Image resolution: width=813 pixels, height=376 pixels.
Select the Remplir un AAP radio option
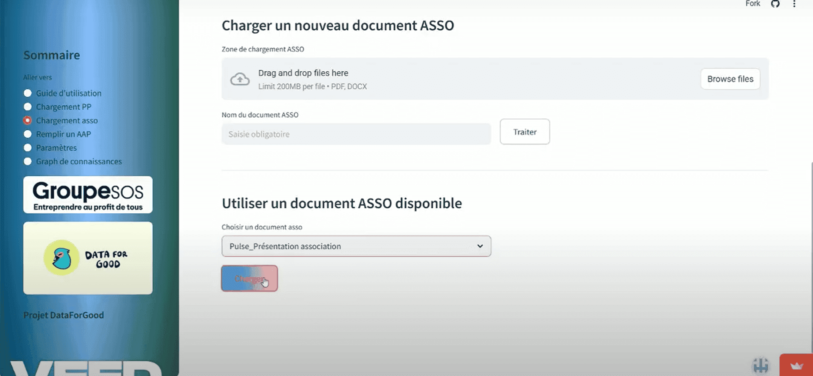[x=28, y=134]
